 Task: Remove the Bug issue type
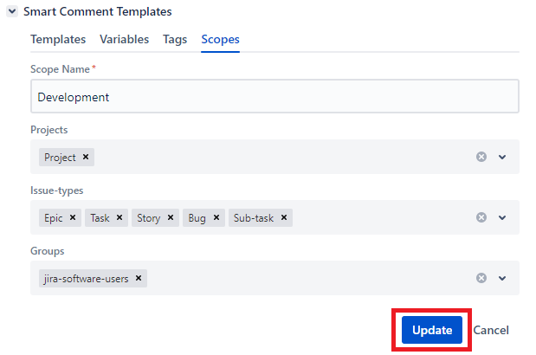coord(216,218)
